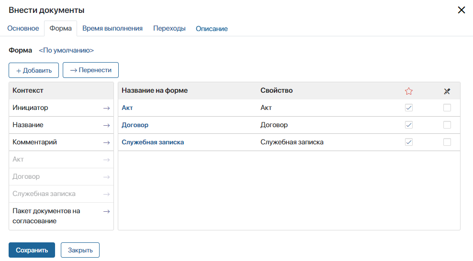
Task: Switch to the Основное tab
Action: pos(23,28)
